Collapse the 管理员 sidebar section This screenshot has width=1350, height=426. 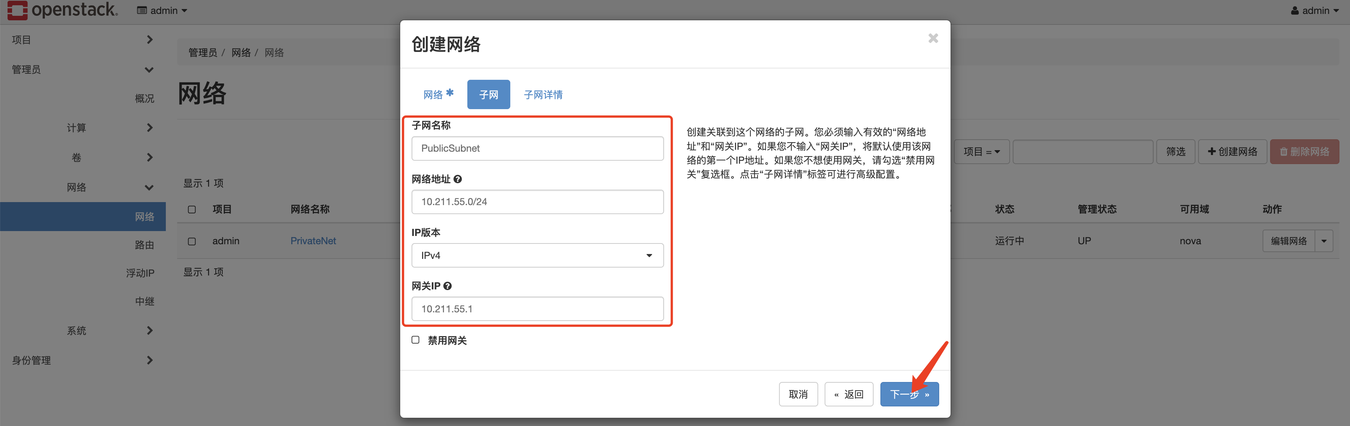click(x=149, y=69)
